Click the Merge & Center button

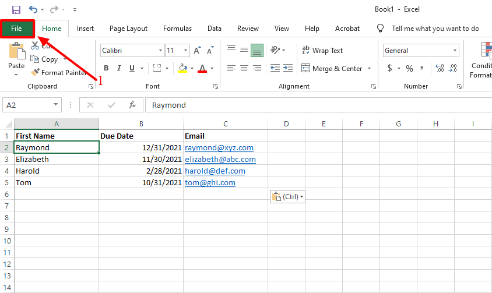(332, 68)
